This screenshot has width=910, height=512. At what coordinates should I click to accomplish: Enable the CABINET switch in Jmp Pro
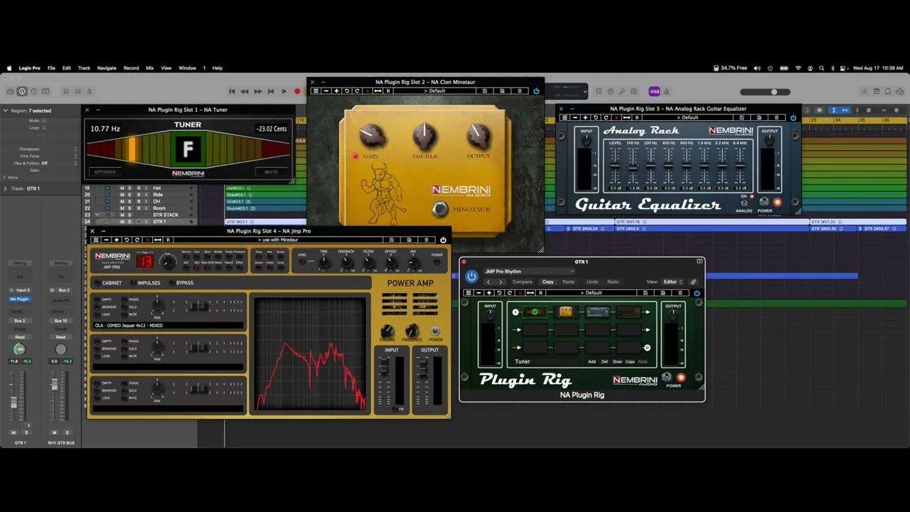pos(97,283)
